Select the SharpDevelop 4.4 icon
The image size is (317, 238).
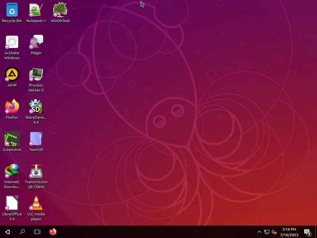coord(36,112)
